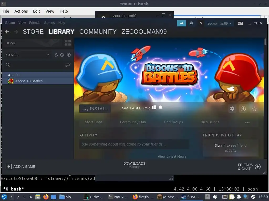Click the Steam icon in the system tray
Screen dimensions: 269x201
[253, 197]
